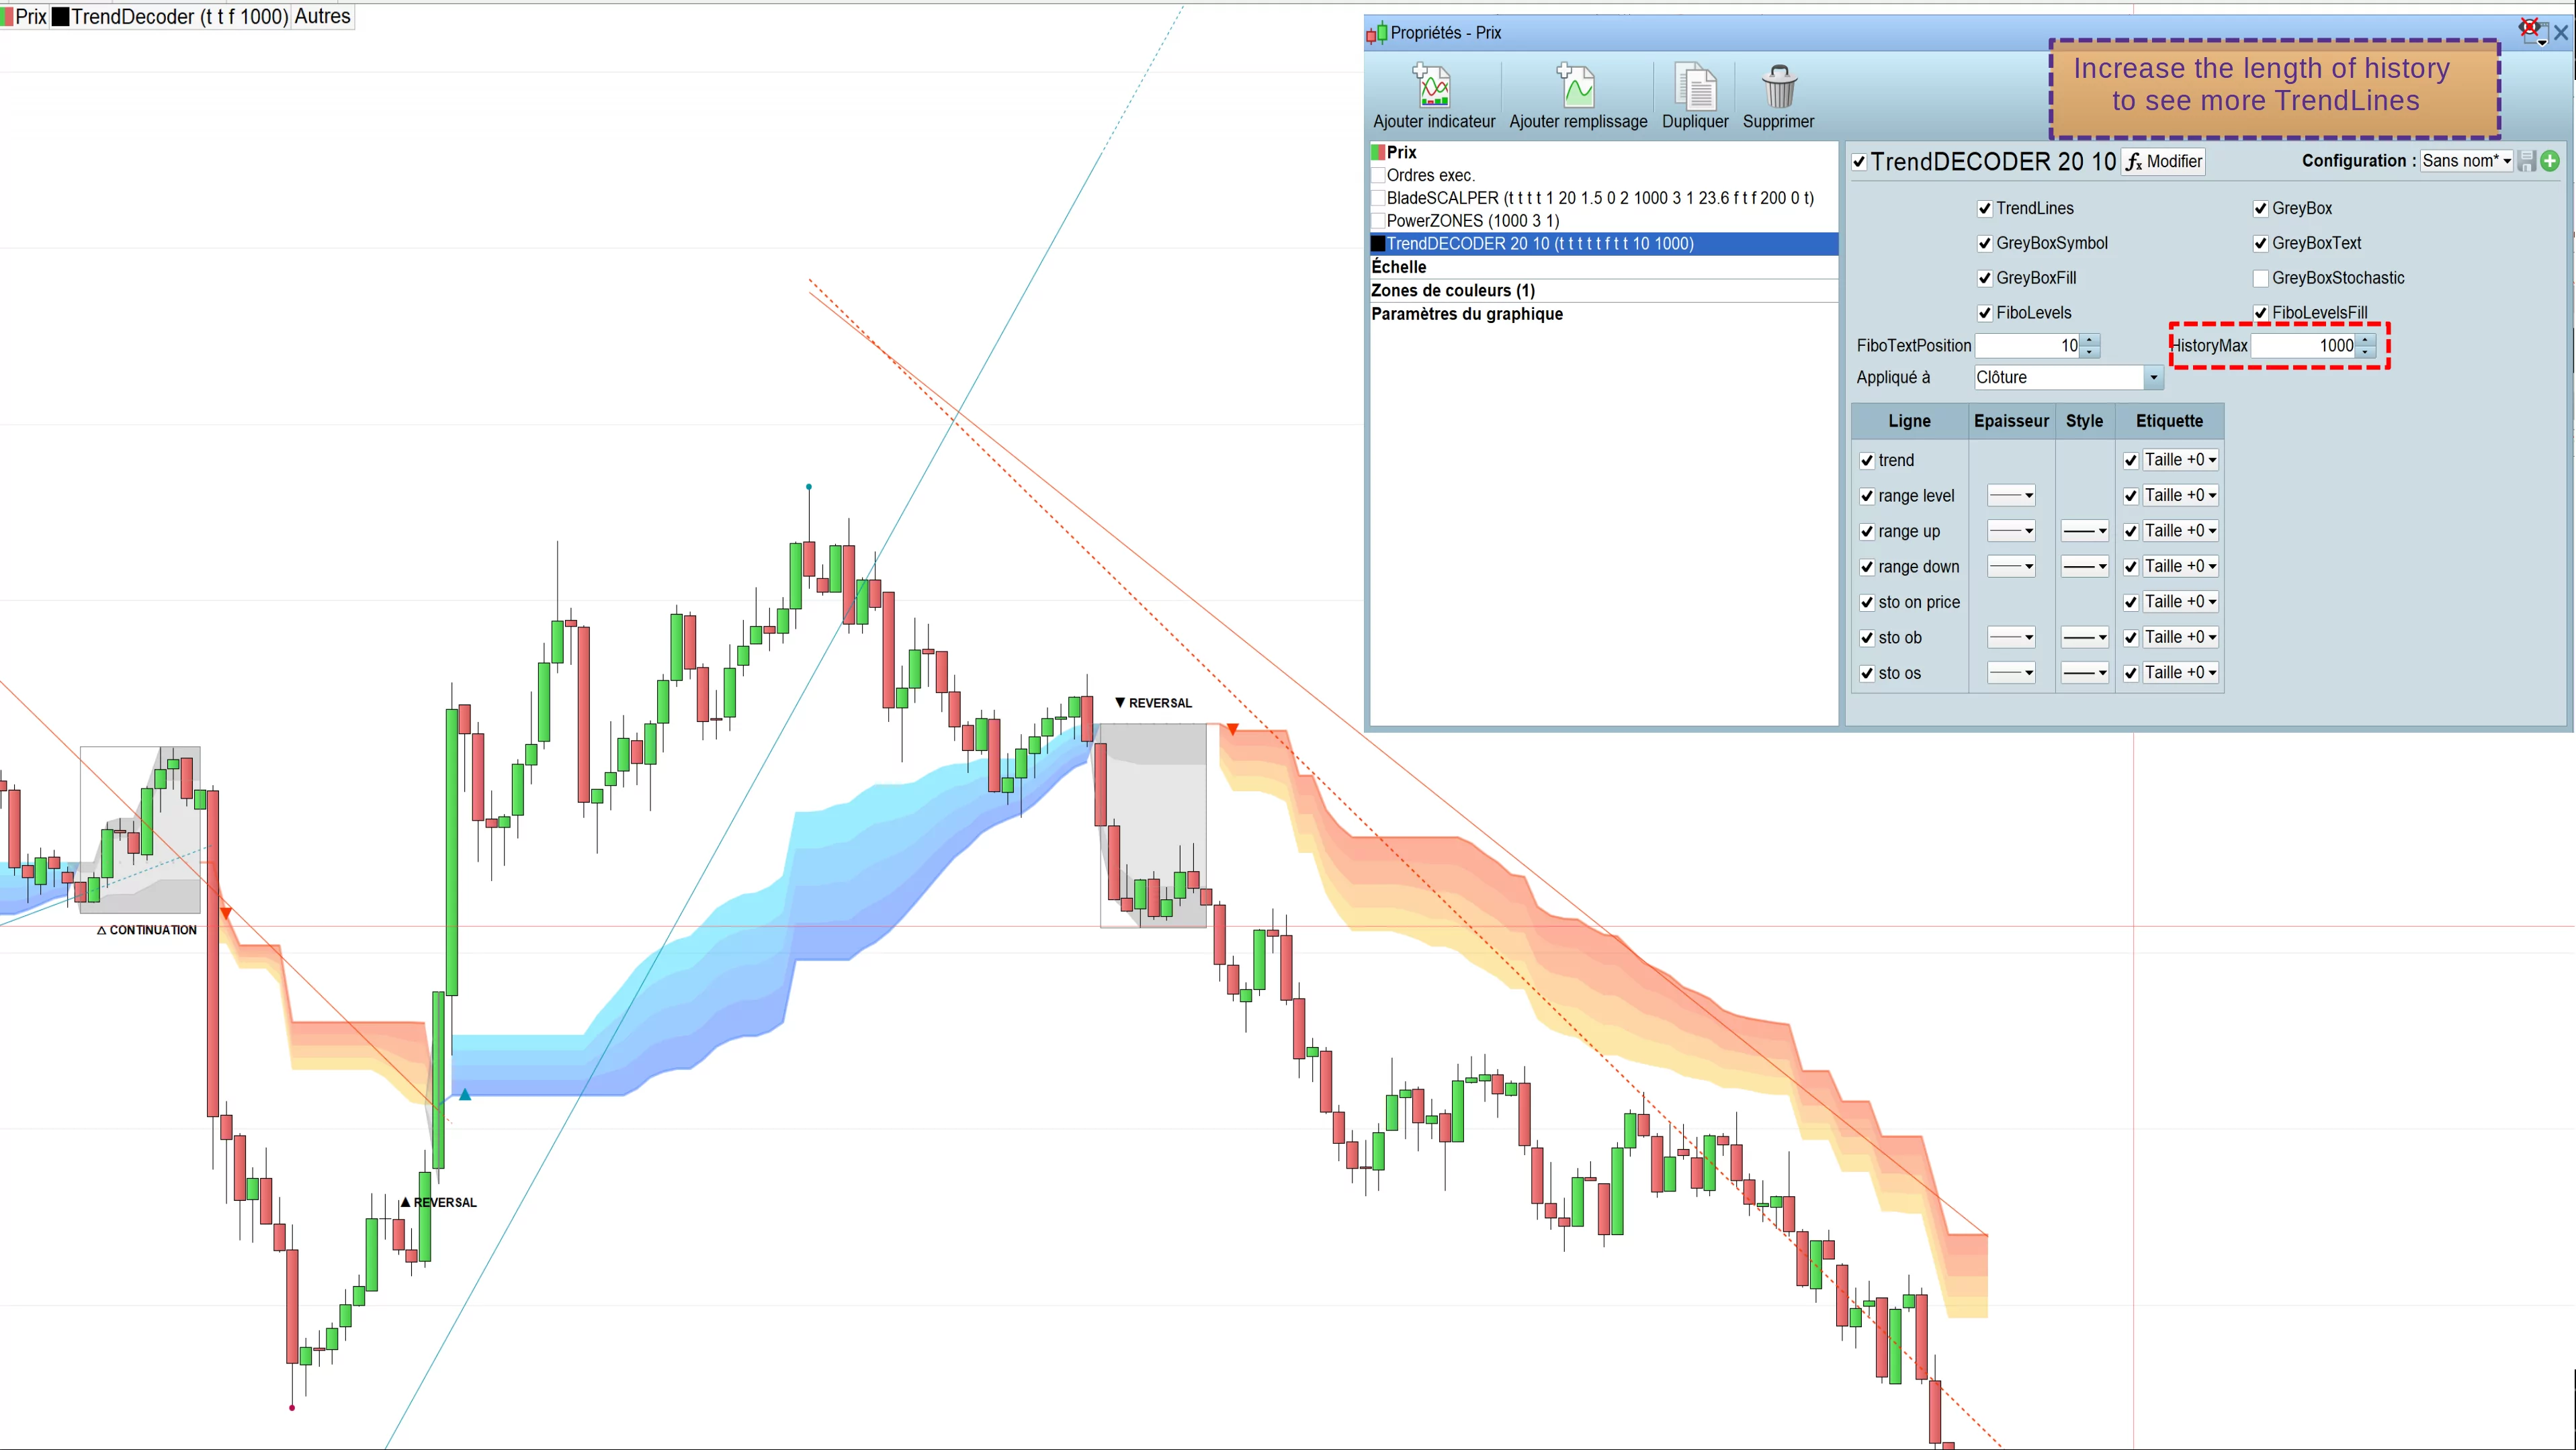Click the Dupliquer toolbar icon
2576x1450 pixels.
(x=1695, y=87)
